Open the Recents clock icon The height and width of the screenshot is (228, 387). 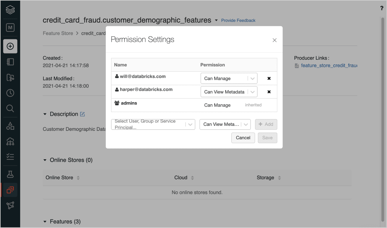(x=10, y=93)
